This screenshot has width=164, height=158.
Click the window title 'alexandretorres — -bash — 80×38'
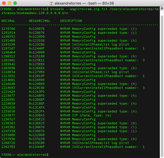tap(84, 3)
